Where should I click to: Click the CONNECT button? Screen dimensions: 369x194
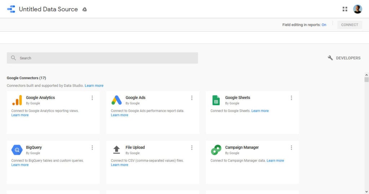tap(350, 25)
